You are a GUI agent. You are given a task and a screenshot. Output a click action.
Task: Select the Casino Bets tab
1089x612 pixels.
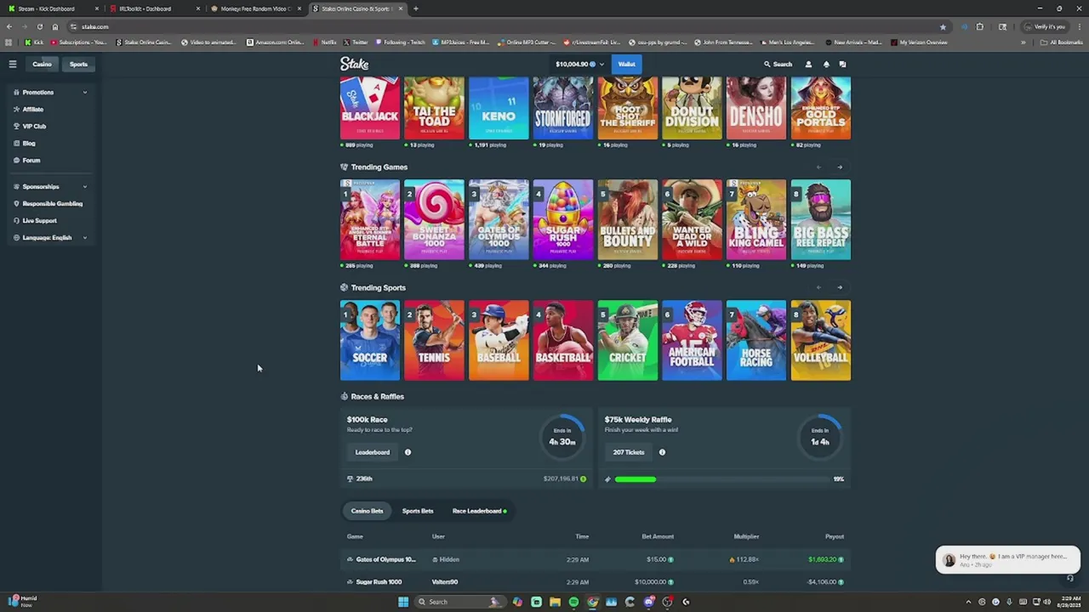[368, 511]
